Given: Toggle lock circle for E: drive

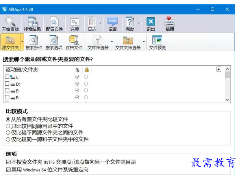Looking at the screenshot, I should click(x=86, y=90).
